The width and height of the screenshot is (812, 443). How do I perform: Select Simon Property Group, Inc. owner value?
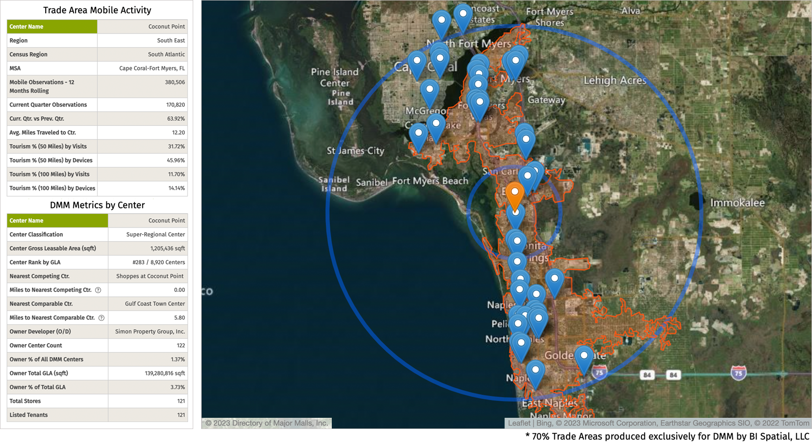pyautogui.click(x=150, y=332)
